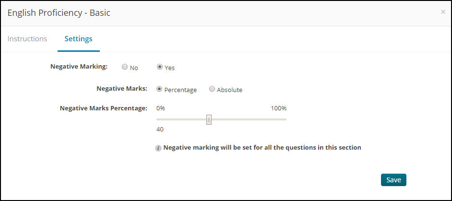Select Absolute negative marks option
Viewport: 452px width, 201px height.
[212, 89]
